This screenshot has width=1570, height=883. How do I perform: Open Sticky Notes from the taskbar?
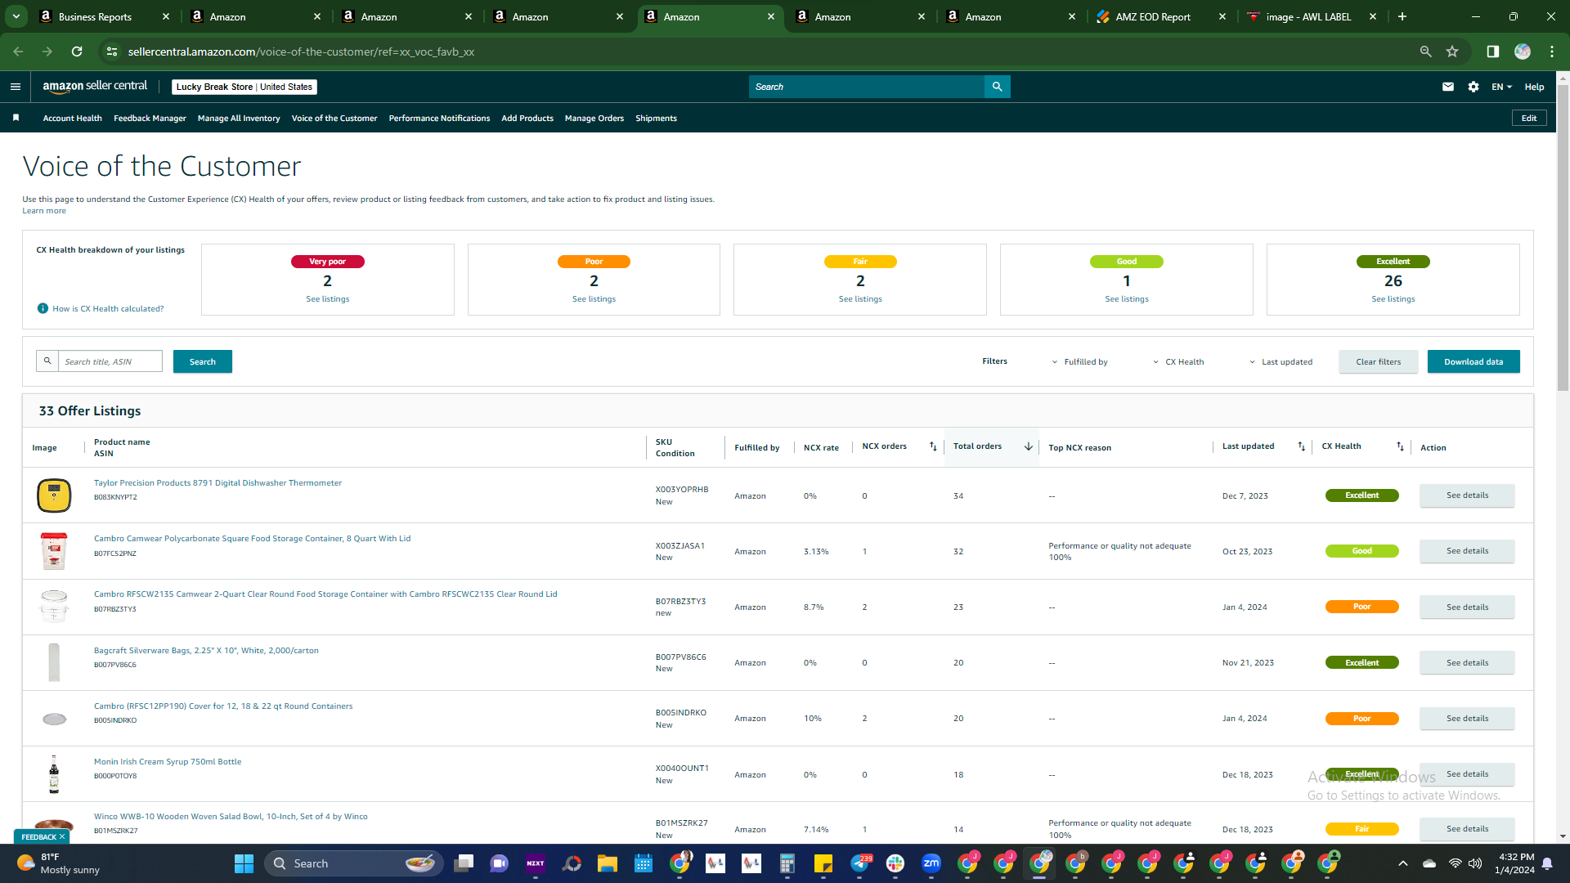pyautogui.click(x=823, y=863)
